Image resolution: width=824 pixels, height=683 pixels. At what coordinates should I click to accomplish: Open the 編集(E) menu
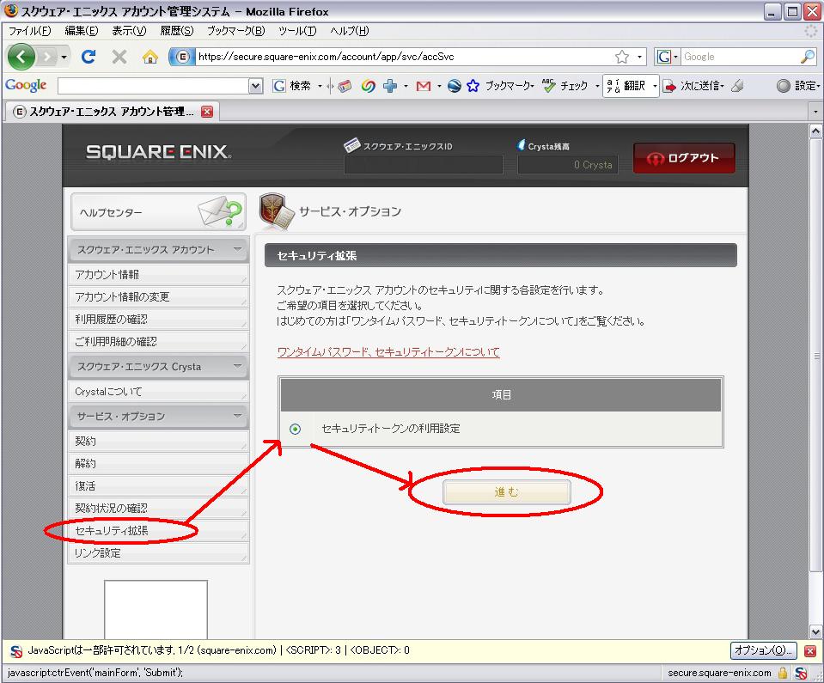81,30
